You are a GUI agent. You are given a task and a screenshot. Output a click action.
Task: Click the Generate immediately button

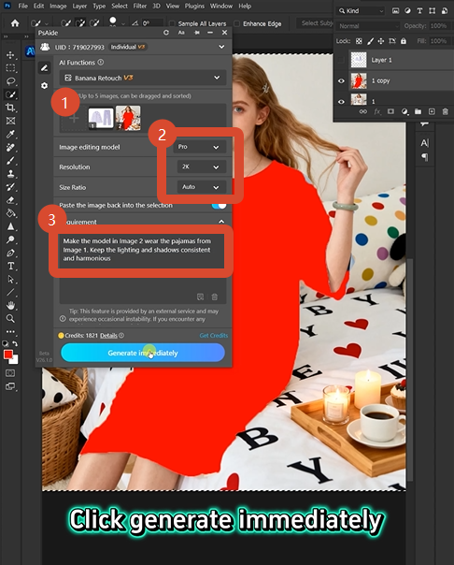[143, 353]
